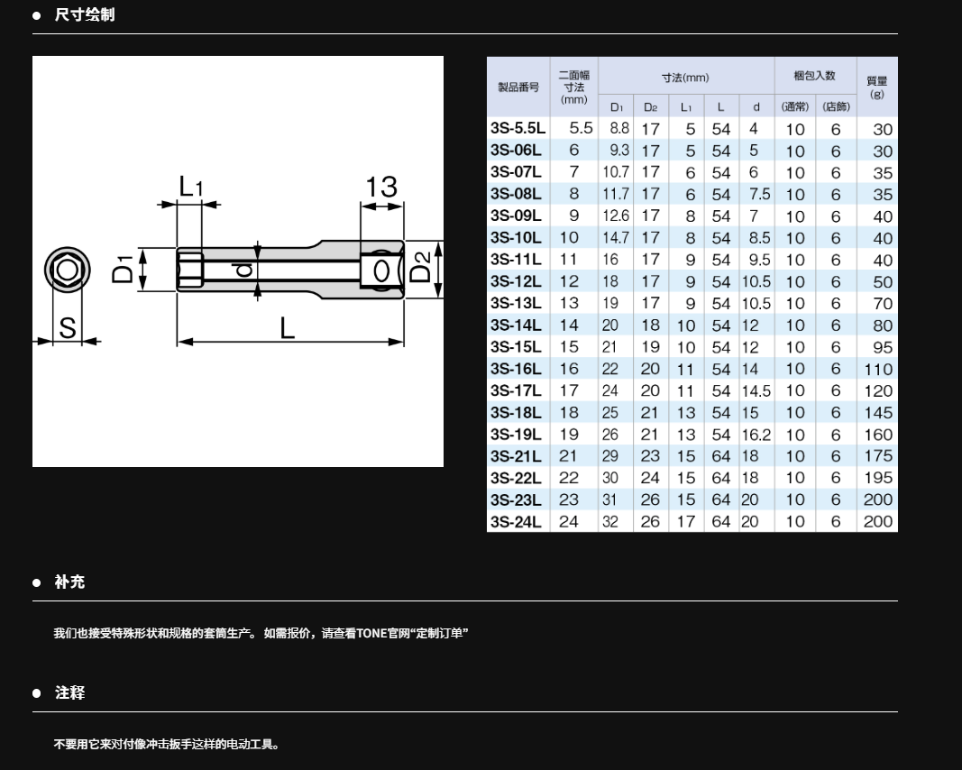Click the bullet dot beside 注释
962x770 pixels.
[x=37, y=693]
